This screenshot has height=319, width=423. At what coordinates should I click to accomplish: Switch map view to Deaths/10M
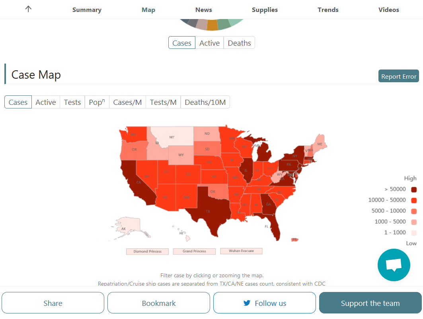[205, 102]
